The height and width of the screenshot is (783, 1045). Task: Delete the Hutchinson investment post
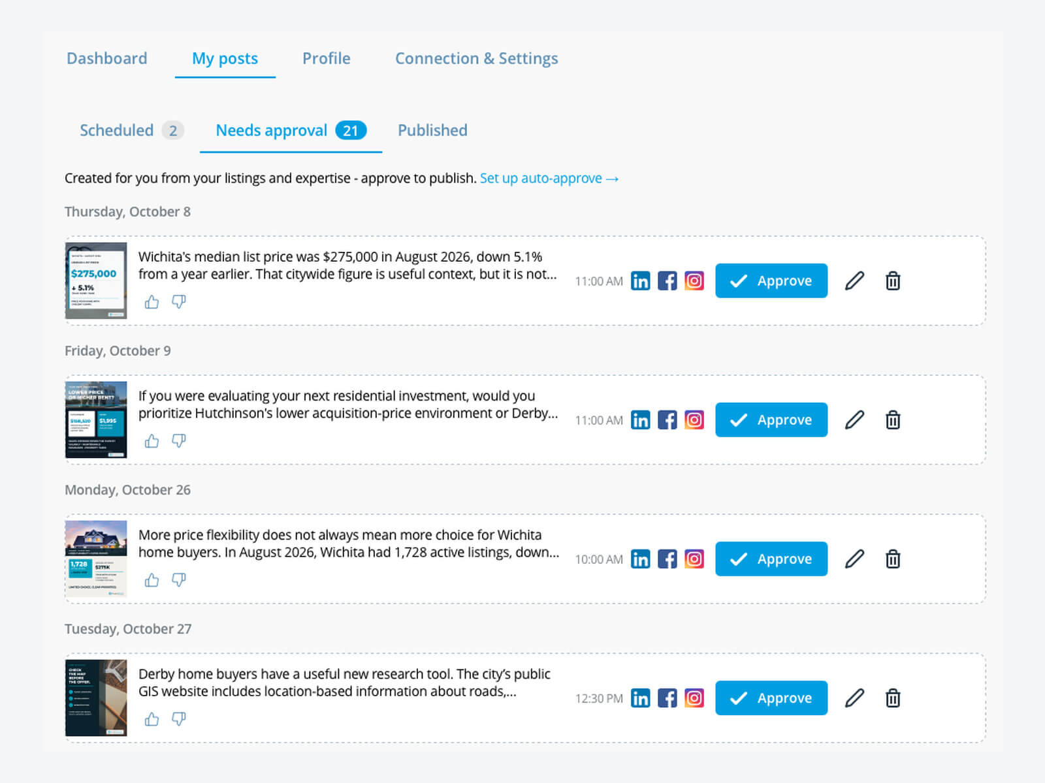893,420
